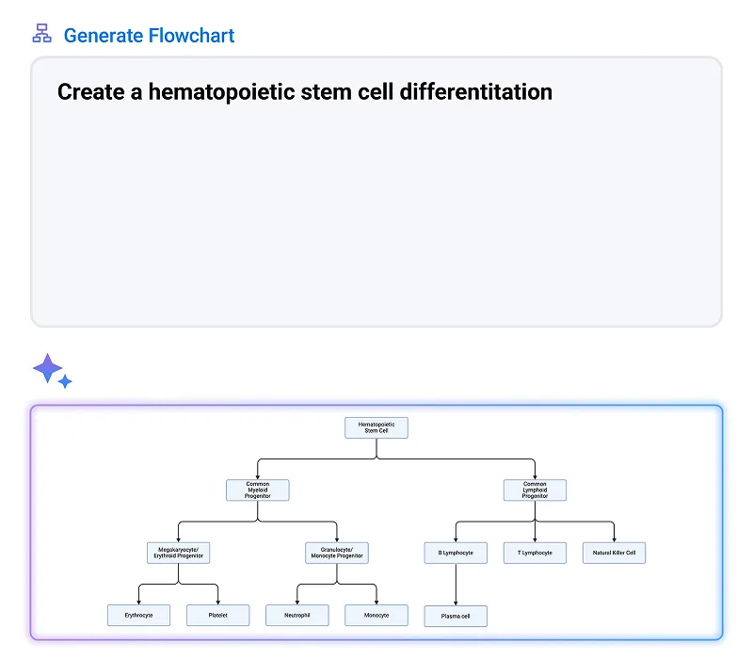
Task: Select the Plasma cell node
Action: tap(456, 616)
